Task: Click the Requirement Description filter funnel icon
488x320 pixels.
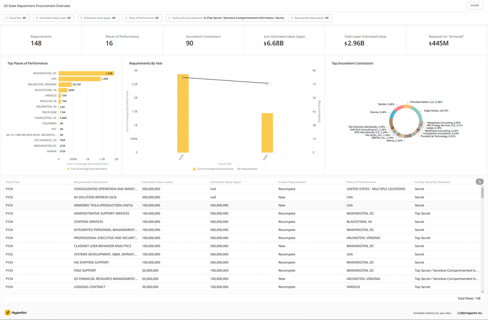Action: coord(291,18)
